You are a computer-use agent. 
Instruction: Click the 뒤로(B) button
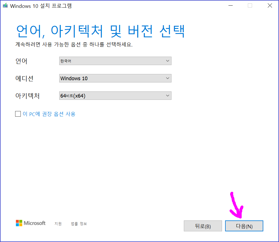[x=203, y=226]
